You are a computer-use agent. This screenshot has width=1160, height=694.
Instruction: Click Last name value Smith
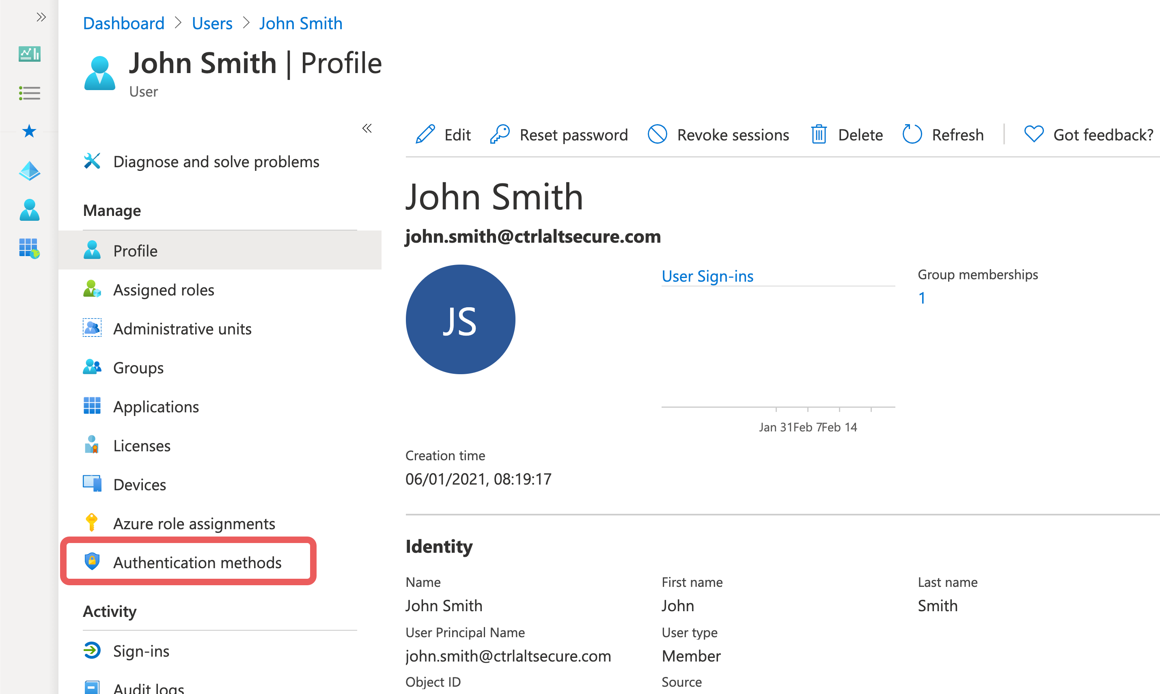click(938, 606)
